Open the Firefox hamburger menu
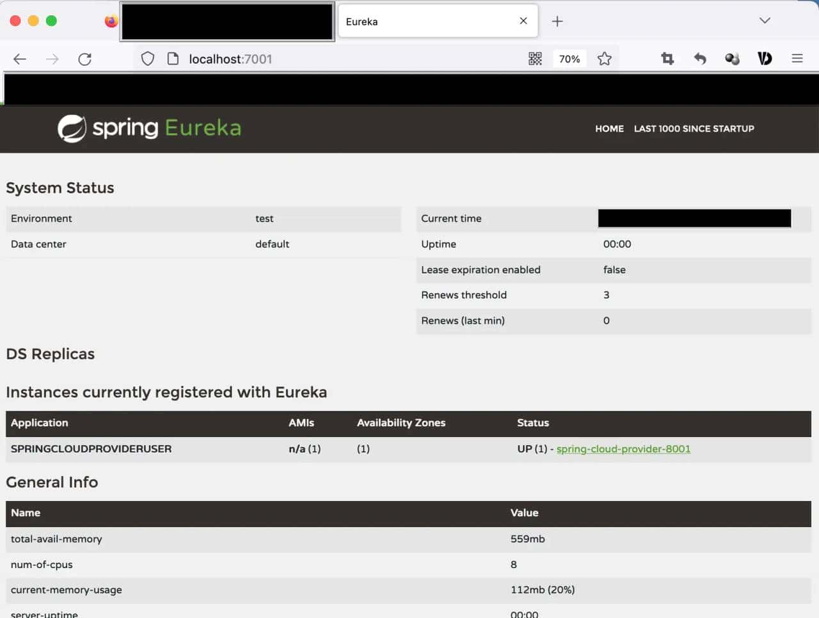The width and height of the screenshot is (819, 618). [x=797, y=58]
